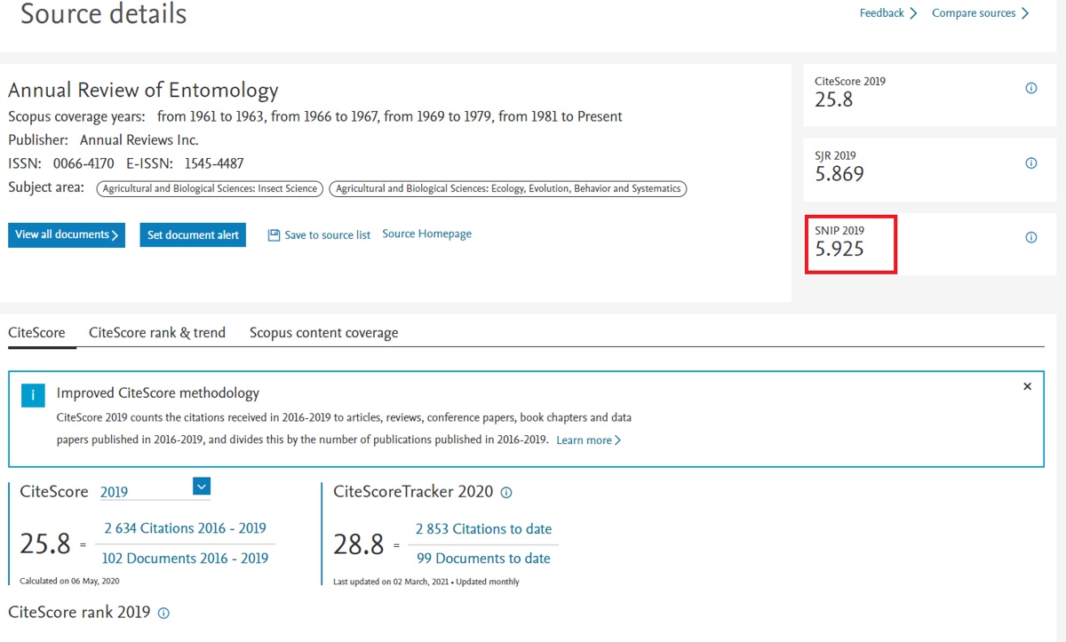This screenshot has width=1066, height=642.
Task: Open SNIP 2019 info icon
Action: (x=1031, y=237)
